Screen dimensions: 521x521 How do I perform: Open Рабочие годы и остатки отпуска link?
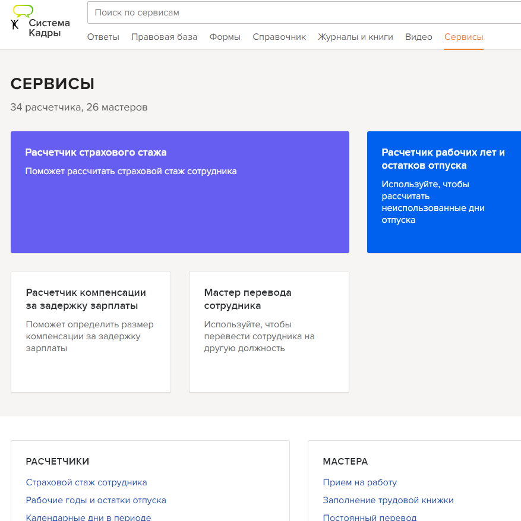(96, 500)
